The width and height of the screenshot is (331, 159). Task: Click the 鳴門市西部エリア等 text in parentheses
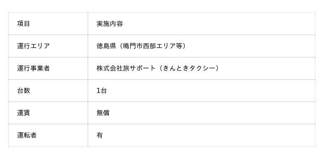[152, 46]
